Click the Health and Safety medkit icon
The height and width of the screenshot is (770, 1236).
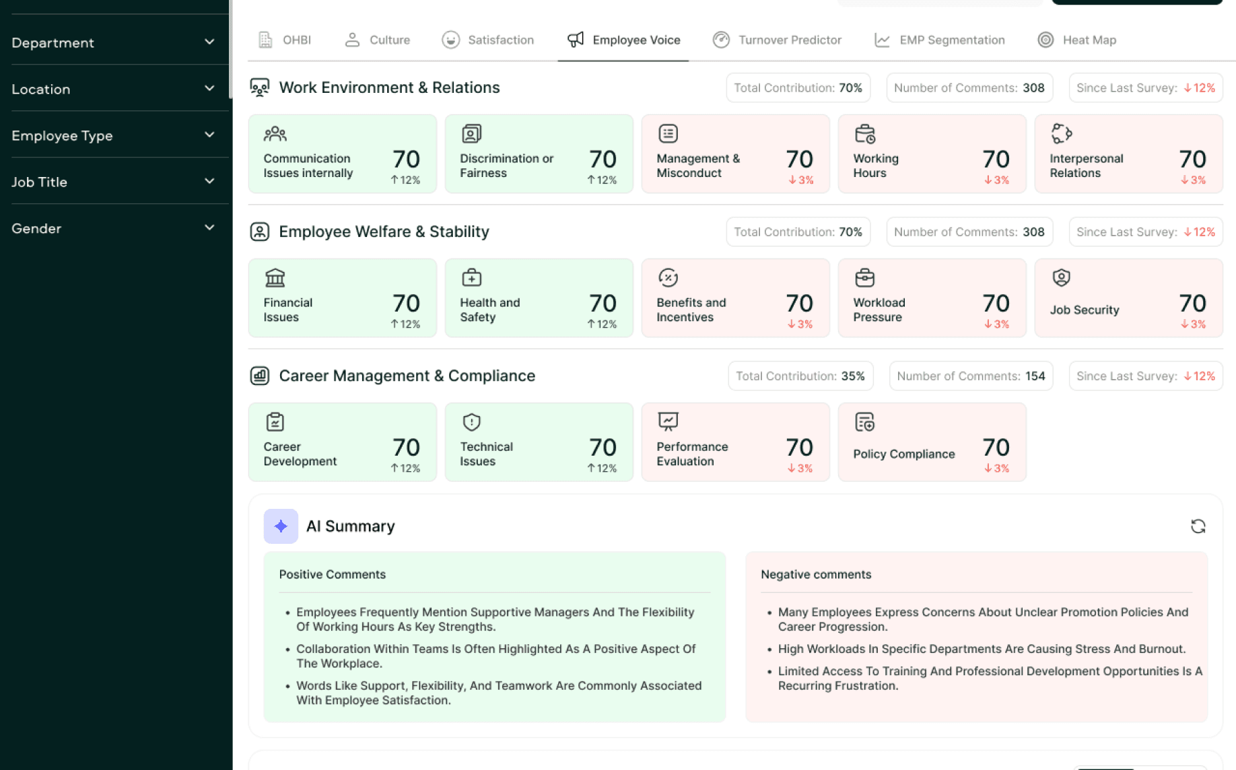[471, 277]
